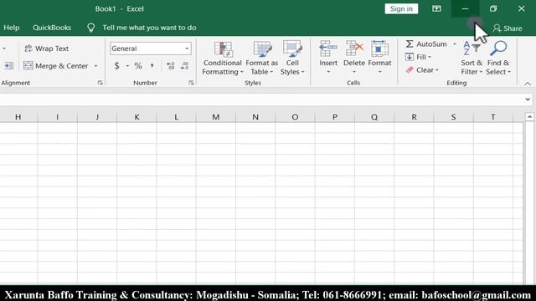Open Sort & Filter menu
This screenshot has height=301, width=536.
tap(472, 58)
